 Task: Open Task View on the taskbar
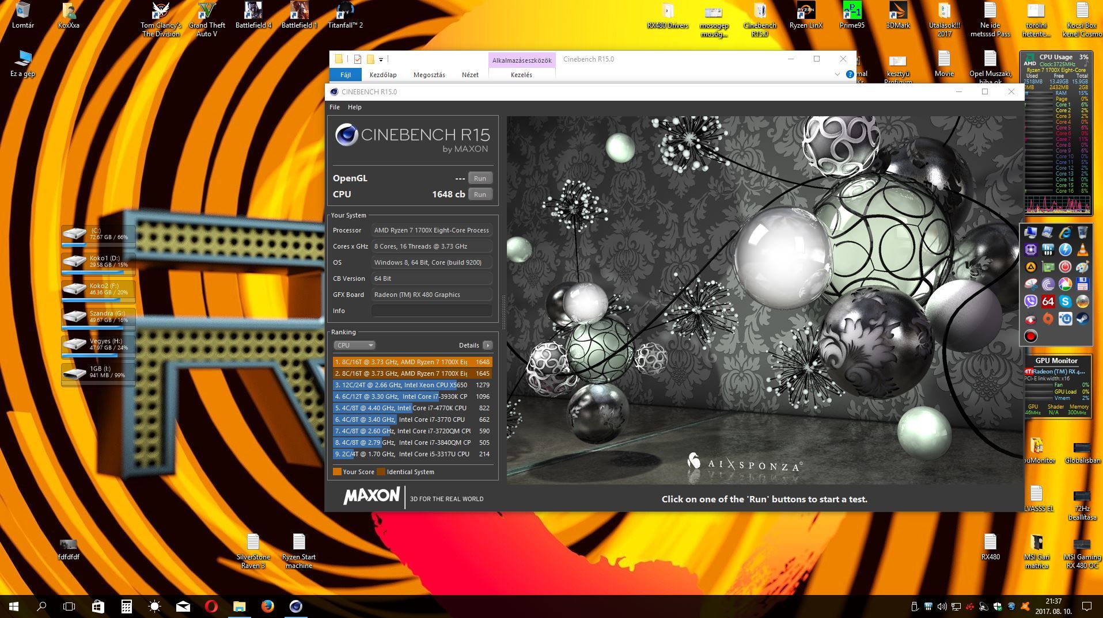[x=69, y=606]
